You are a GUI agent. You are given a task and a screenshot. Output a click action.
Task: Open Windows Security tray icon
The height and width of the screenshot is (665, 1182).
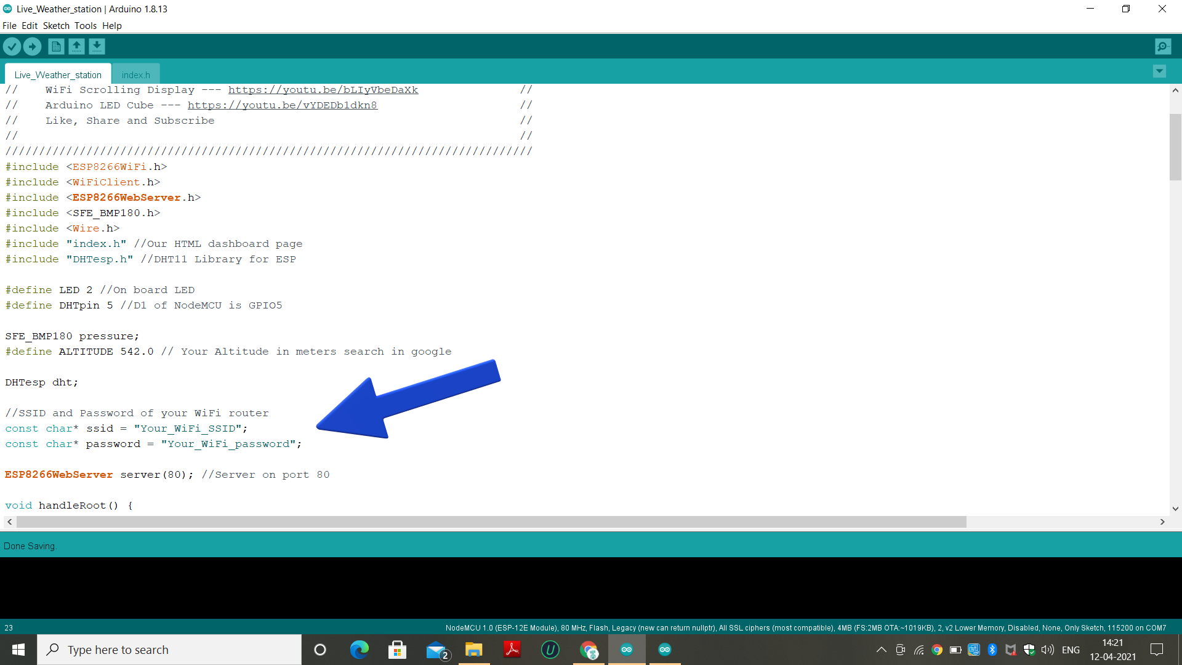click(1029, 650)
